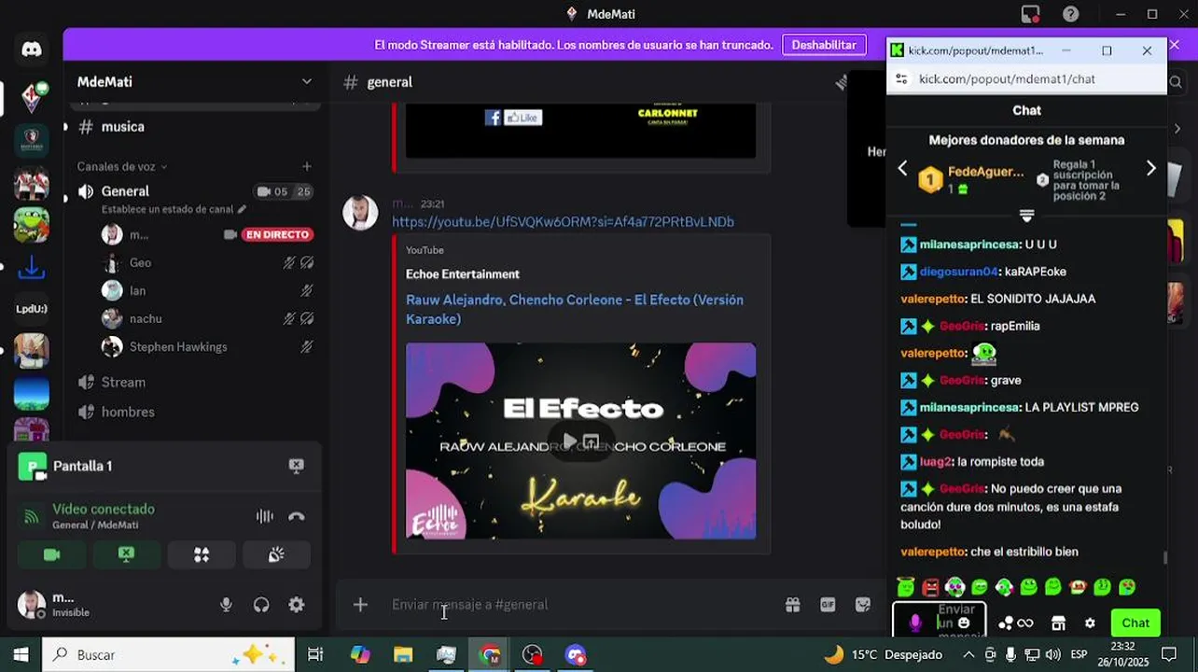Screen dimensions: 1198x672
Task: Open Kick chat settings gear
Action: (1090, 623)
